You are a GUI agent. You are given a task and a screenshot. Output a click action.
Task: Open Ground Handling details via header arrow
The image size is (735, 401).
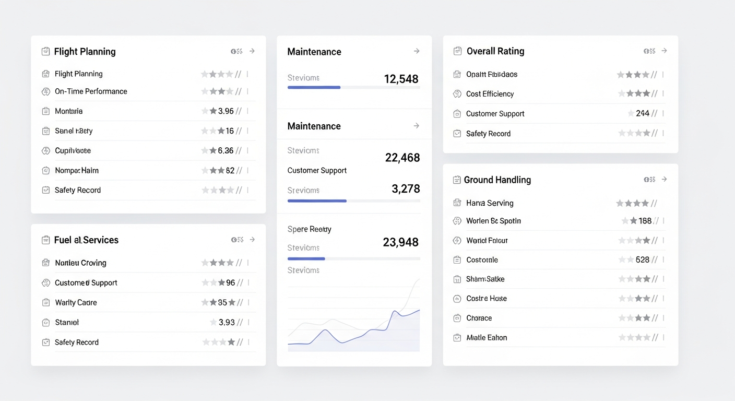(x=664, y=179)
